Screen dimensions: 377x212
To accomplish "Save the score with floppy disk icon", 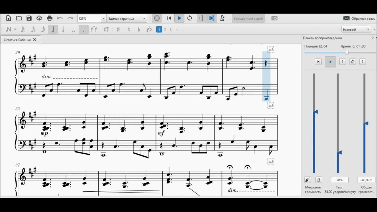I will [29, 18].
